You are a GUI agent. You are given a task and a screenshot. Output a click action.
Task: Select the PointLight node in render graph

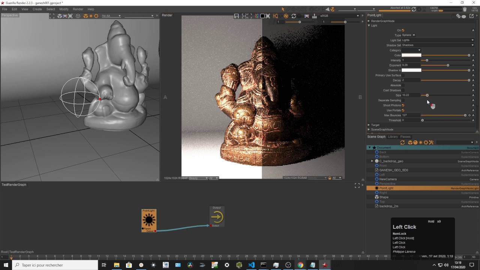[x=149, y=220]
